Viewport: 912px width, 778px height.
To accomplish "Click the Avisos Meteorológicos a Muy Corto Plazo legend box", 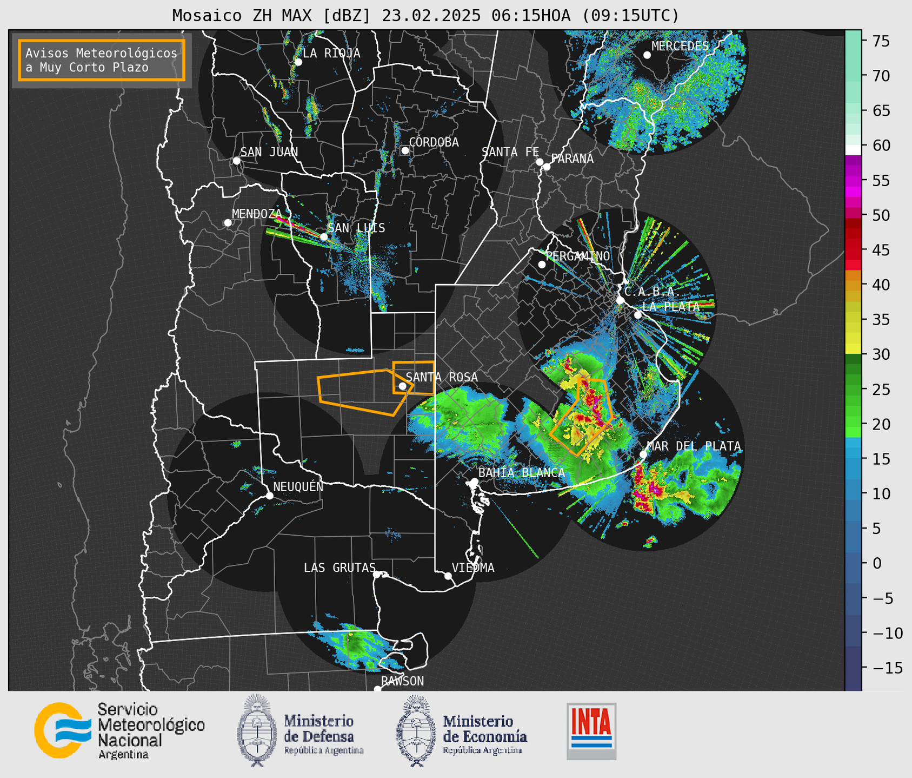I will pyautogui.click(x=102, y=60).
